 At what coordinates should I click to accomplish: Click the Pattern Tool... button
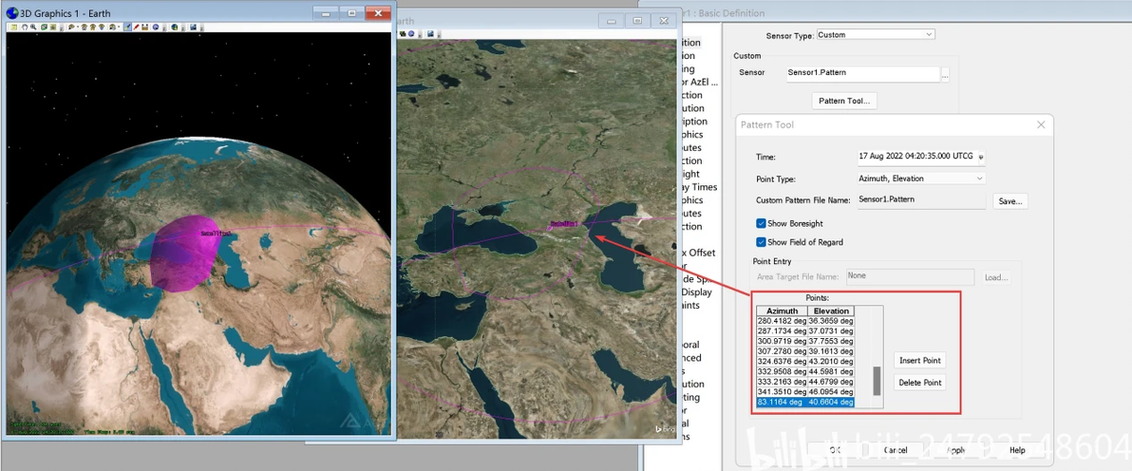click(x=843, y=101)
